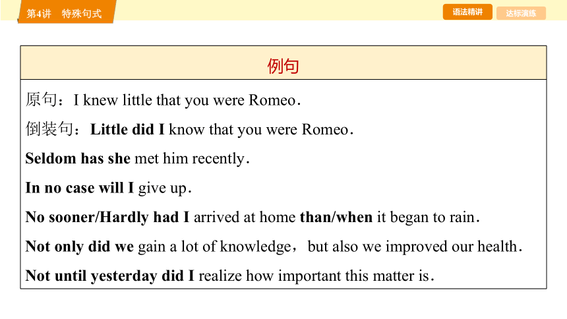Click the 原句 label
This screenshot has width=567, height=319.
tap(41, 100)
